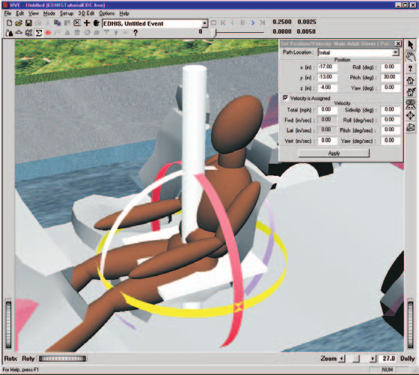Click the Home view icon
The image size is (419, 375).
pyautogui.click(x=411, y=80)
